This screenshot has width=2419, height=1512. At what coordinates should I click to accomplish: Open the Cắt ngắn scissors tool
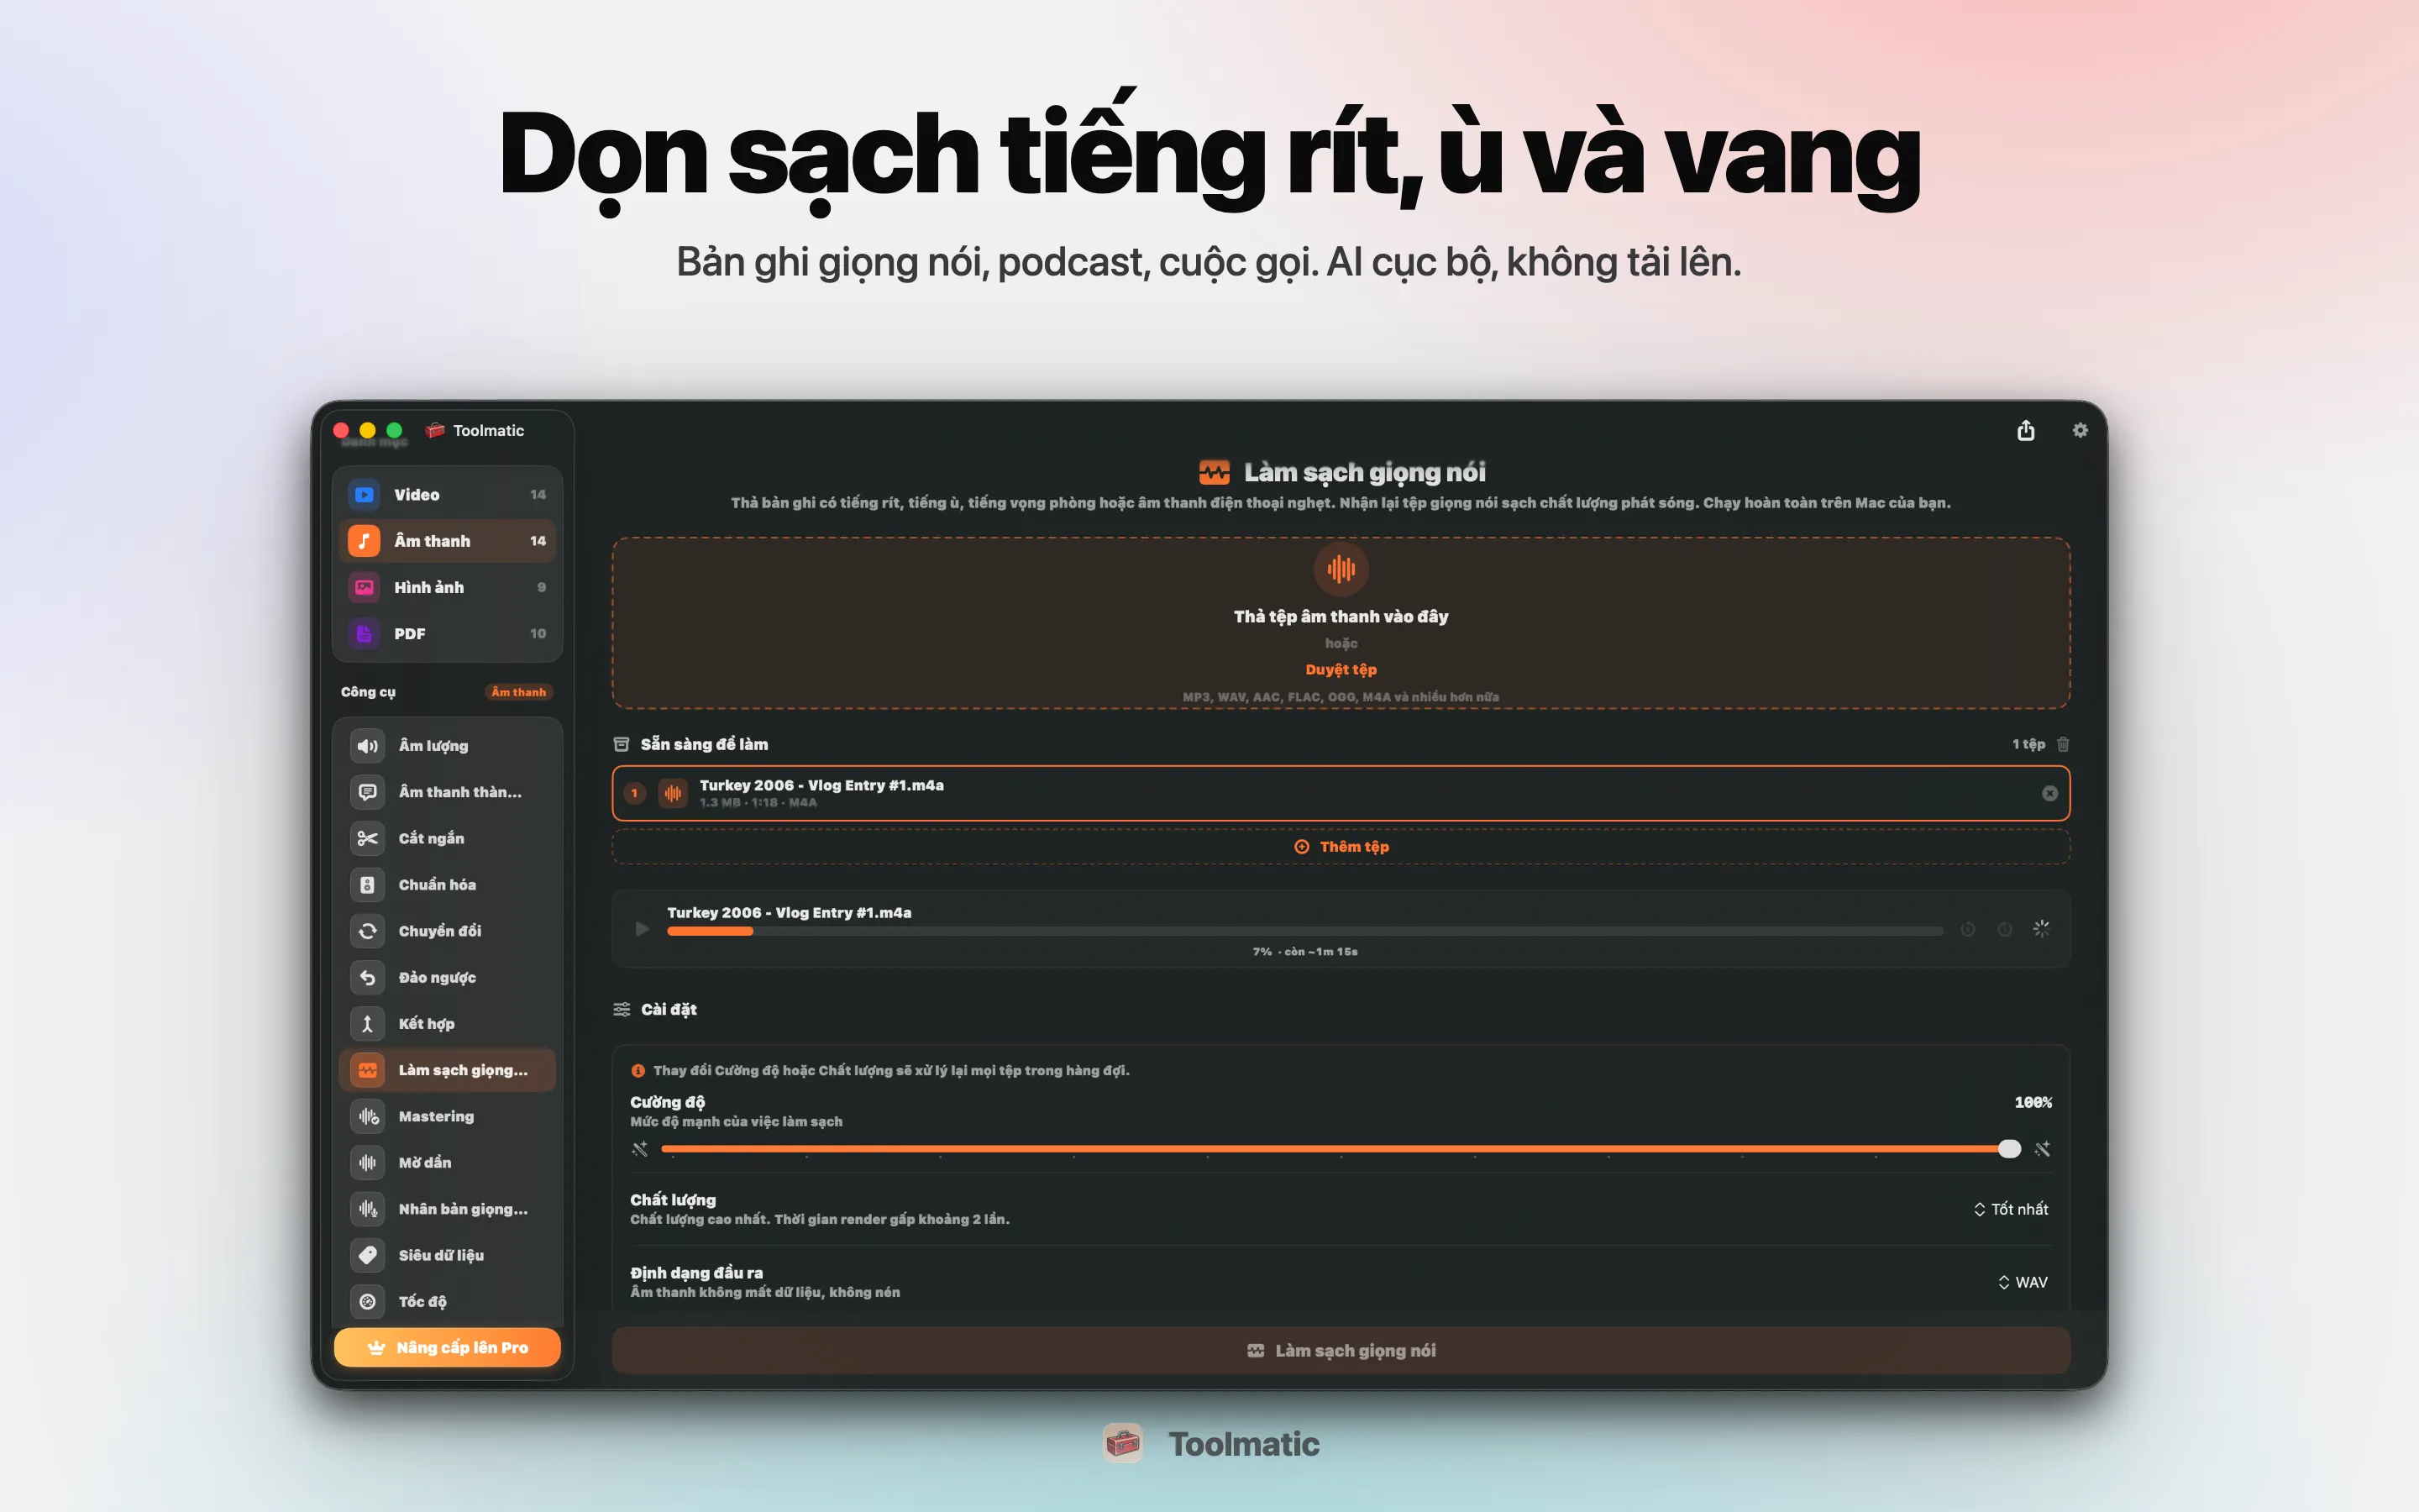click(447, 838)
